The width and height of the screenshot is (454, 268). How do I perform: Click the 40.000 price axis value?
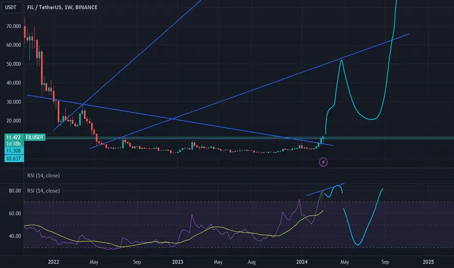tap(14, 83)
